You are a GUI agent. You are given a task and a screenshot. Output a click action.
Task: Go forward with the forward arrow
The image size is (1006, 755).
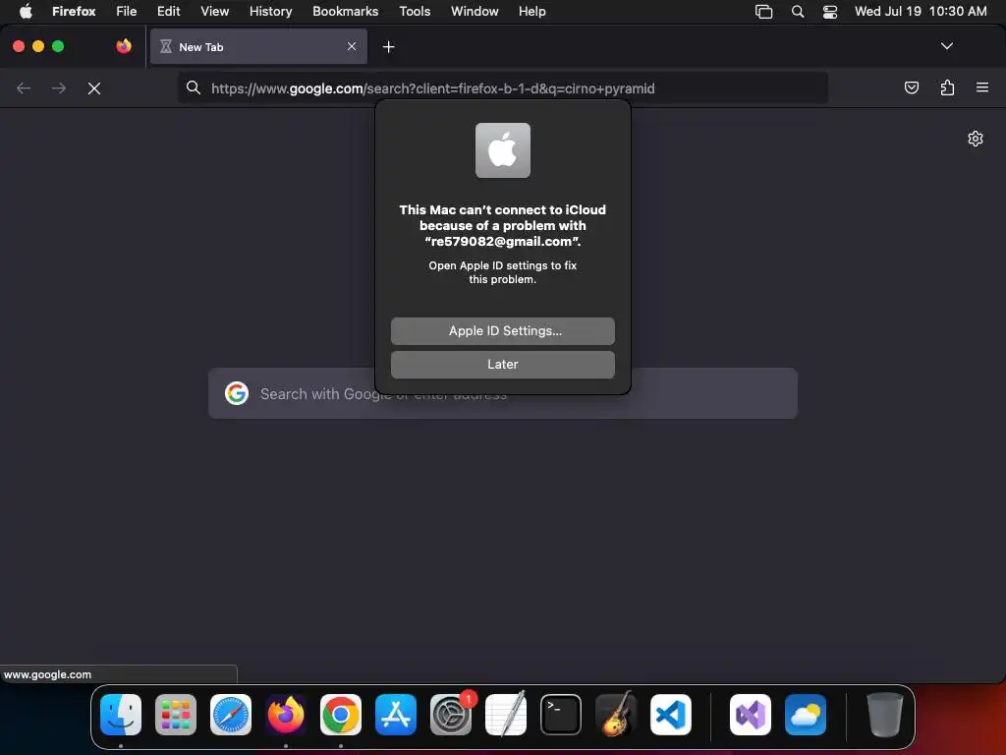(x=59, y=87)
